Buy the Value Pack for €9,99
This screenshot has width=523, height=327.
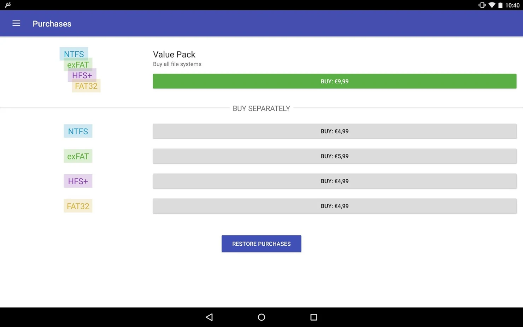click(x=334, y=81)
